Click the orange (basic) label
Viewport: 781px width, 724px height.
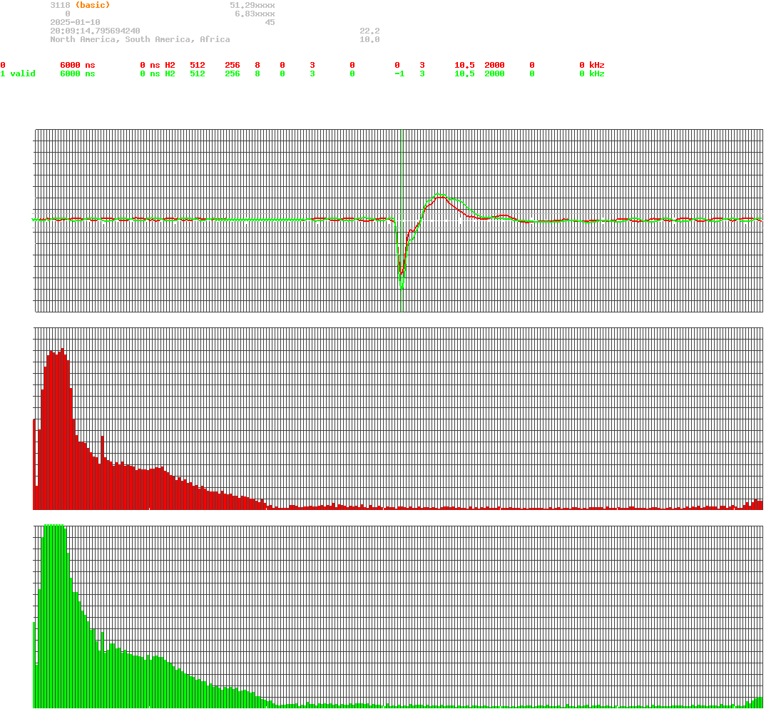click(x=93, y=5)
